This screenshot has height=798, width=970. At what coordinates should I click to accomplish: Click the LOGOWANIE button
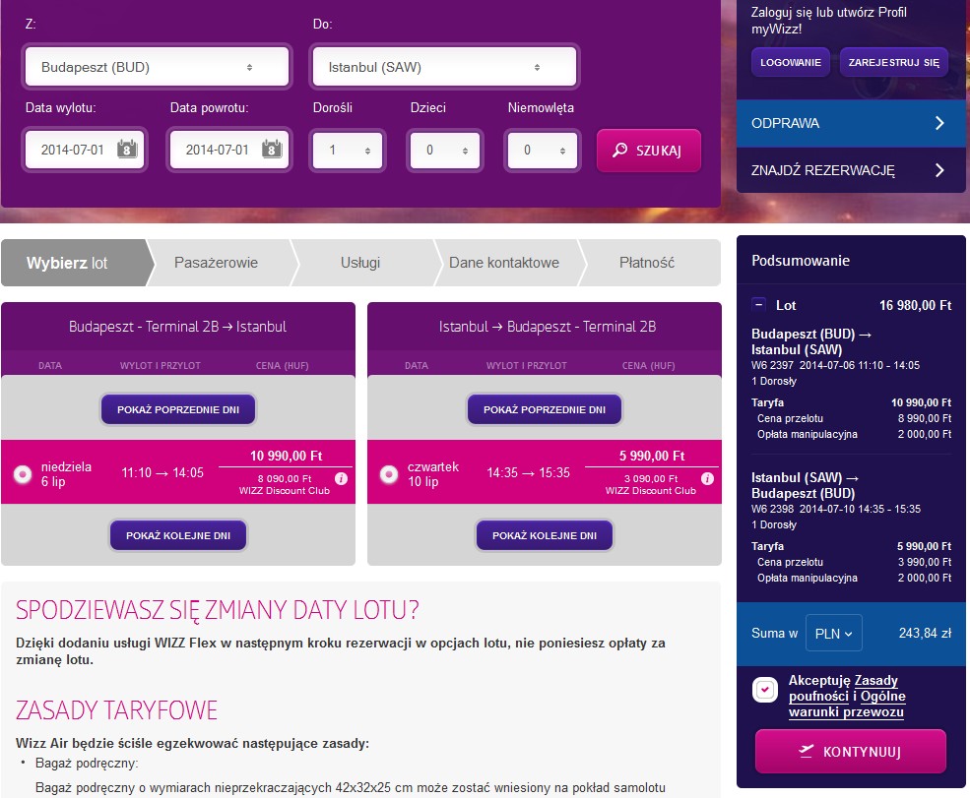coord(791,62)
